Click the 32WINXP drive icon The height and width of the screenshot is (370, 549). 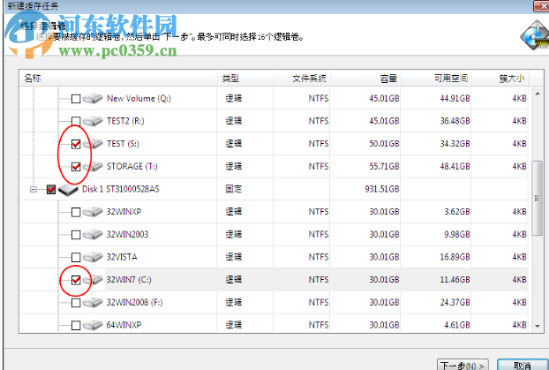93,212
